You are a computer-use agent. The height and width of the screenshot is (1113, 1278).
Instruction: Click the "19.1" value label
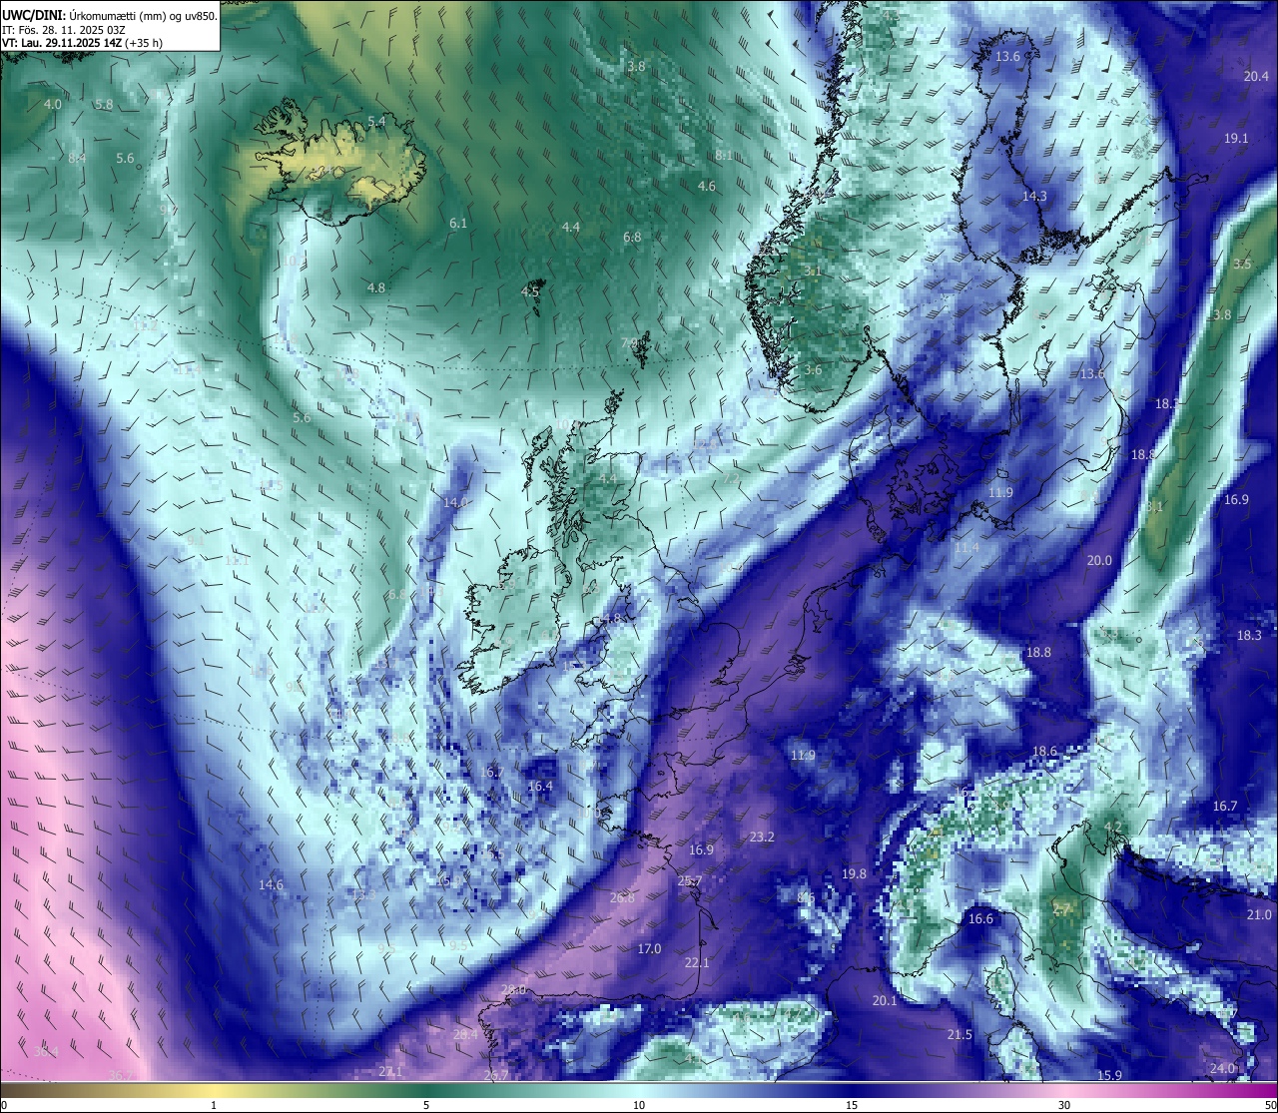click(x=1236, y=138)
